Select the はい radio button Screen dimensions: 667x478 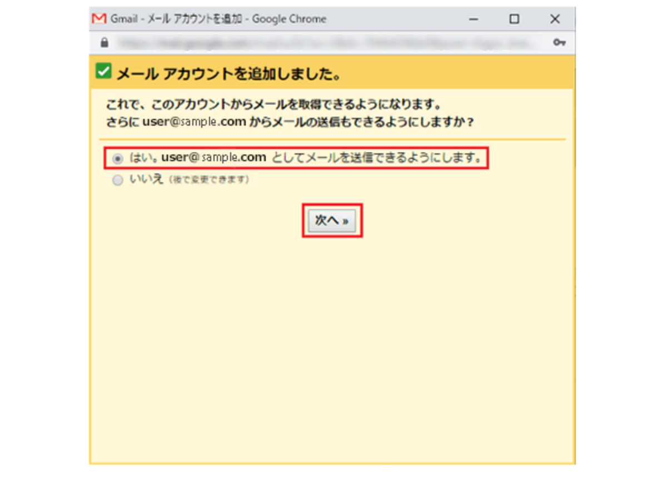(117, 159)
